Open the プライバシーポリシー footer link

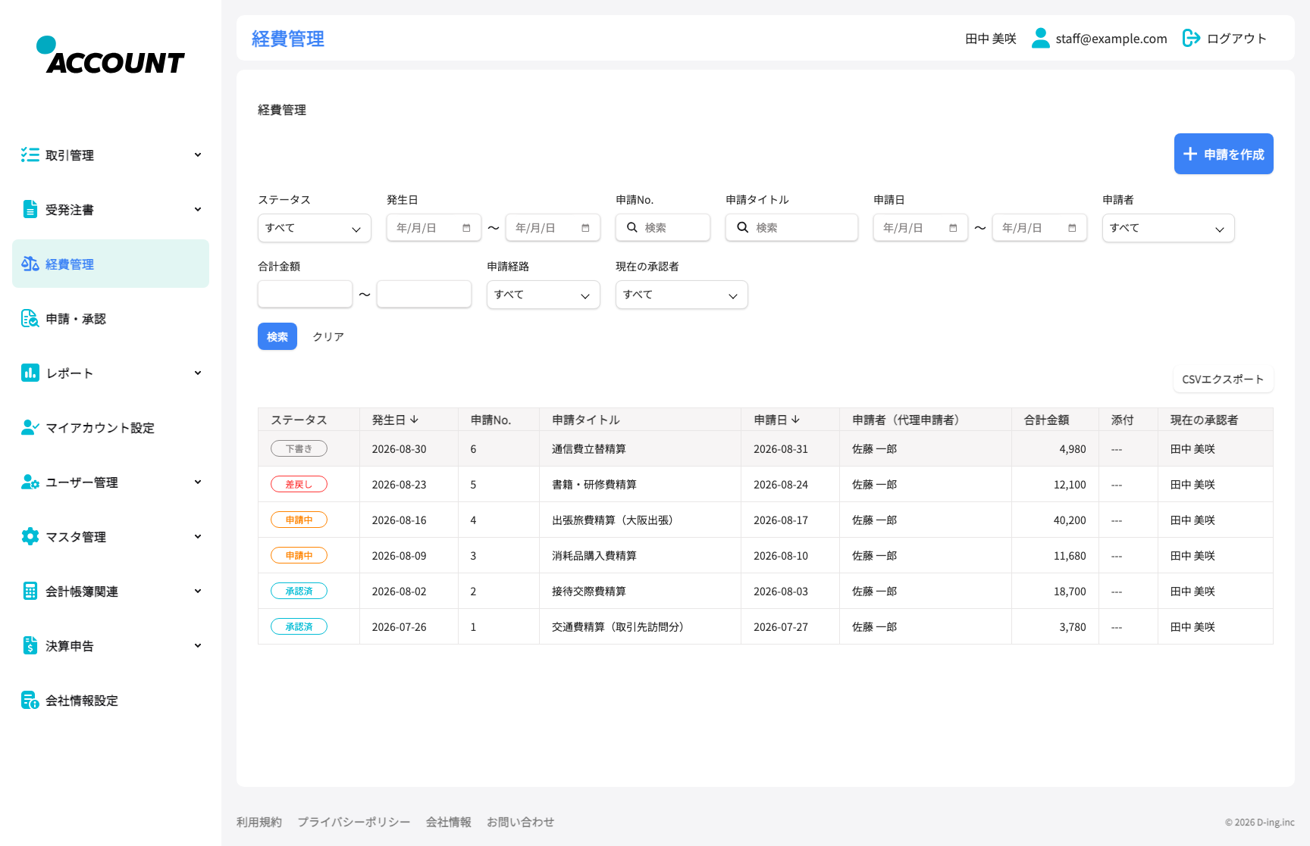coord(354,822)
